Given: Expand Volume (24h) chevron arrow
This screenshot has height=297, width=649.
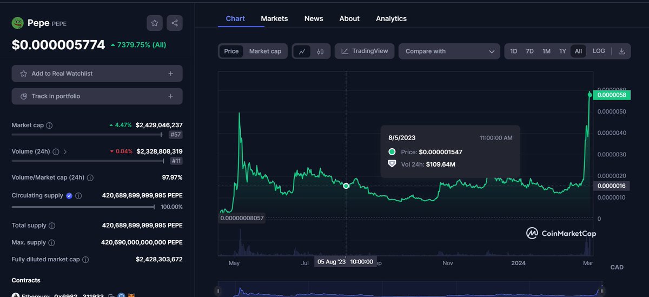Looking at the screenshot, I should point(65,151).
